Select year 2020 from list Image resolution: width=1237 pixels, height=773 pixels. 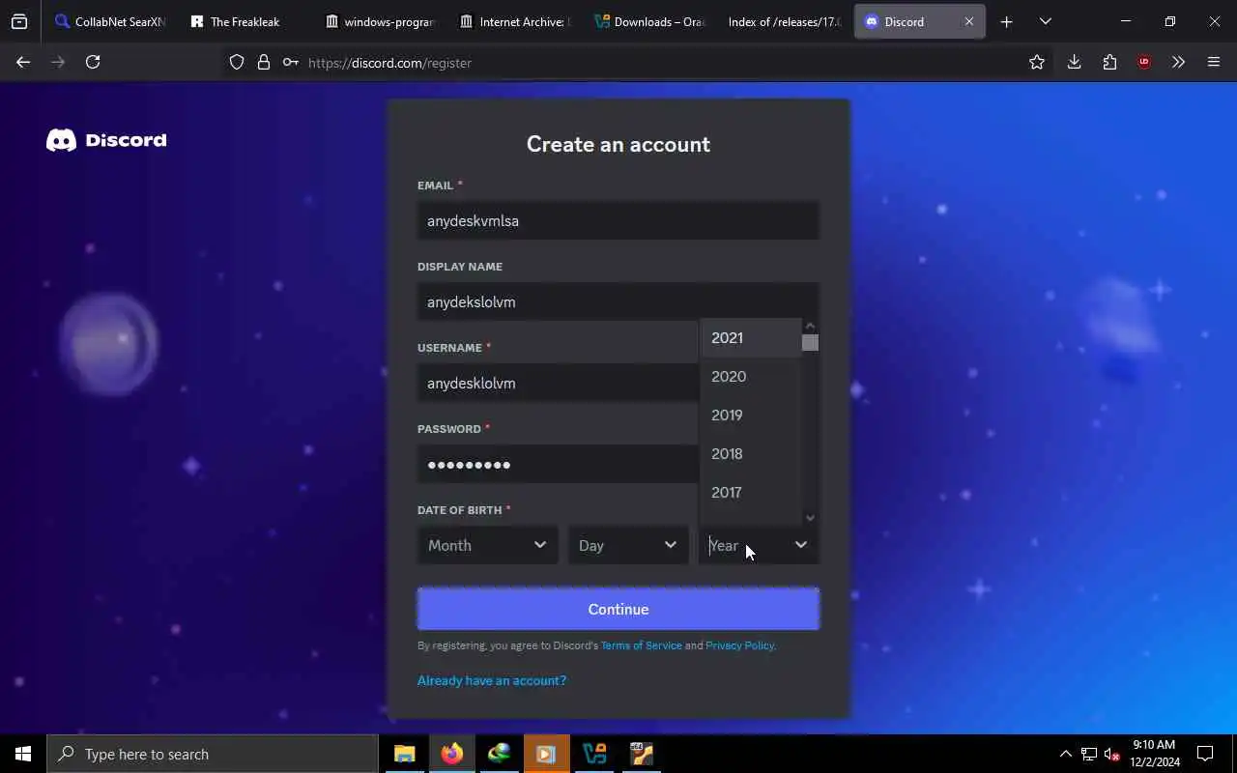(751, 376)
